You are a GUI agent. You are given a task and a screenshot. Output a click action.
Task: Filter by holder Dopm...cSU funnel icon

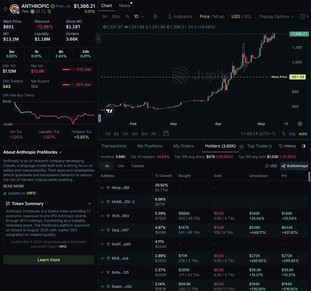point(108,287)
